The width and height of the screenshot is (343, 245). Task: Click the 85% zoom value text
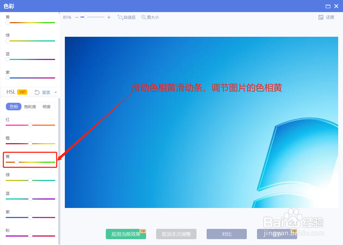67,17
